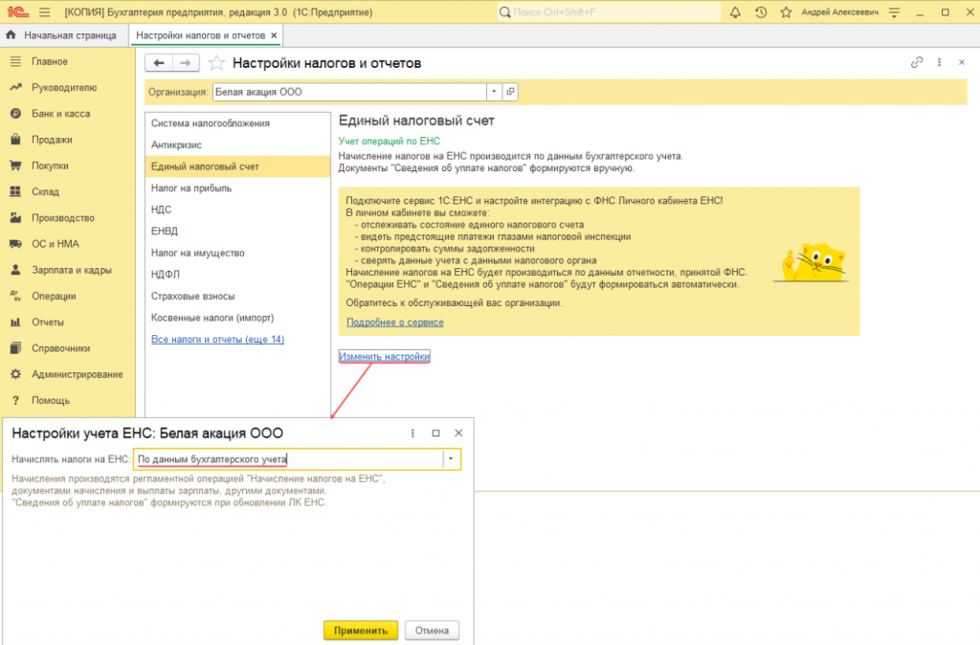The width and height of the screenshot is (980, 645).
Task: Go back with the left arrow button
Action: point(160,63)
